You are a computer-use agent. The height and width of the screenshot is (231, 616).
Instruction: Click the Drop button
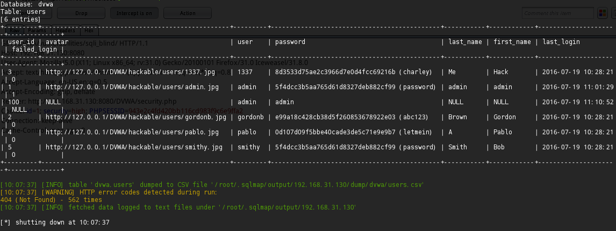click(81, 13)
